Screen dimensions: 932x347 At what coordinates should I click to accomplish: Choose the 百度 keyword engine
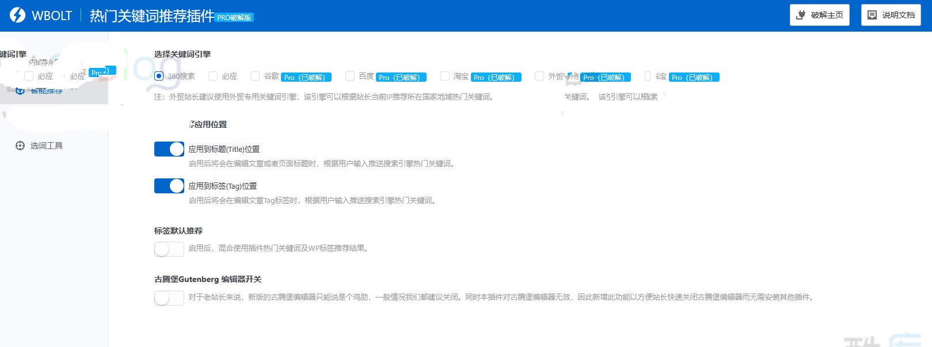[x=350, y=76]
